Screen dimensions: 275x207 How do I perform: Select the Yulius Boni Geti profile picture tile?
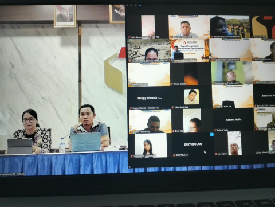[191, 97]
